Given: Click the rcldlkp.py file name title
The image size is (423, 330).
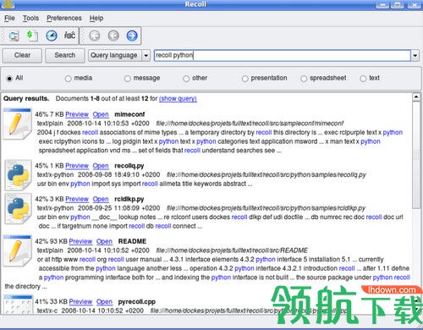Looking at the screenshot, I should tap(129, 199).
